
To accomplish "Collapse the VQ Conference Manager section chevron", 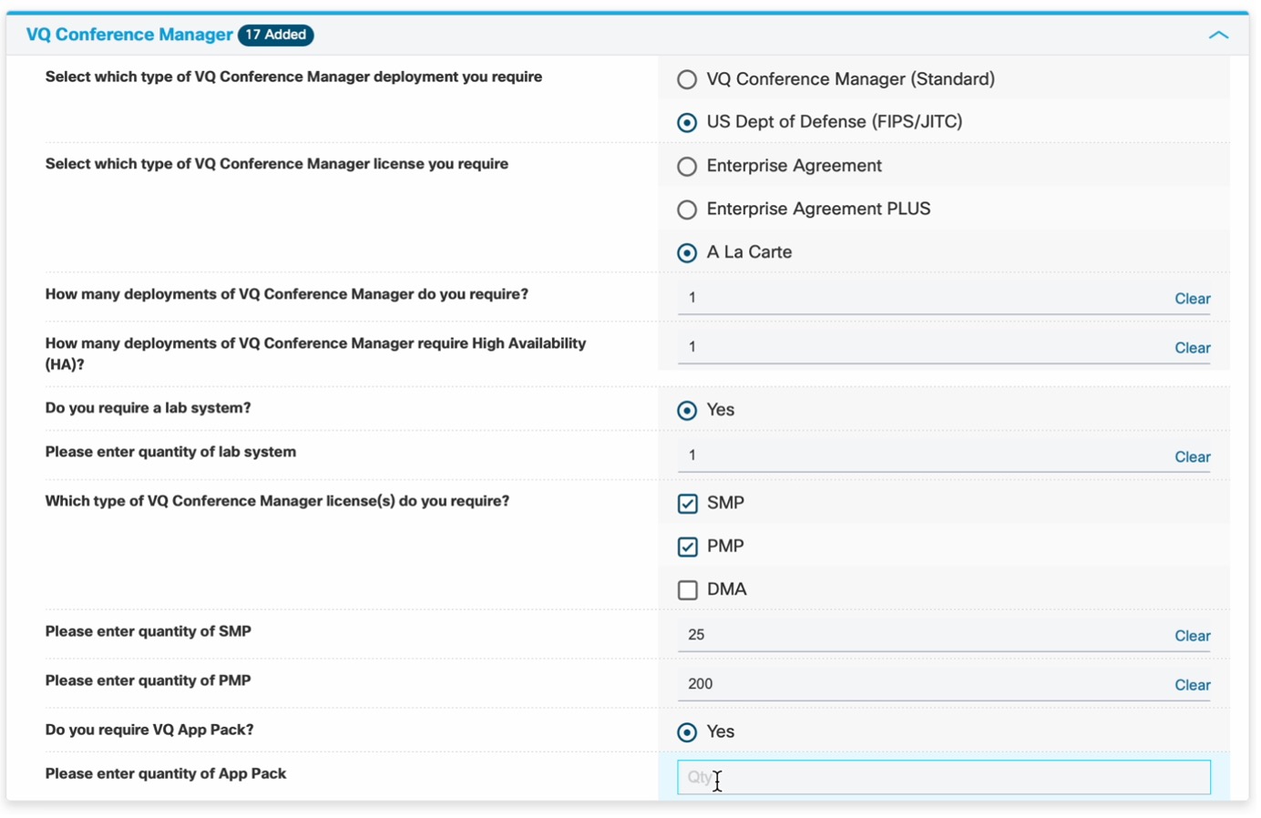I will pos(1217,36).
